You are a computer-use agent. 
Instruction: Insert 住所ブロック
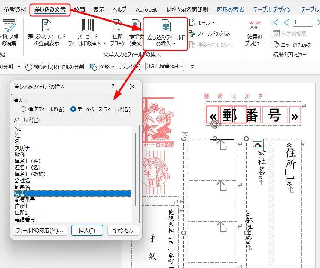tap(117, 33)
